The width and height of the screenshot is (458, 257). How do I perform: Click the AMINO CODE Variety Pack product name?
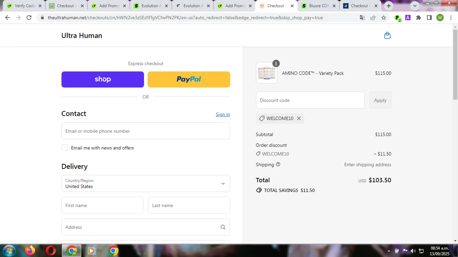click(313, 73)
